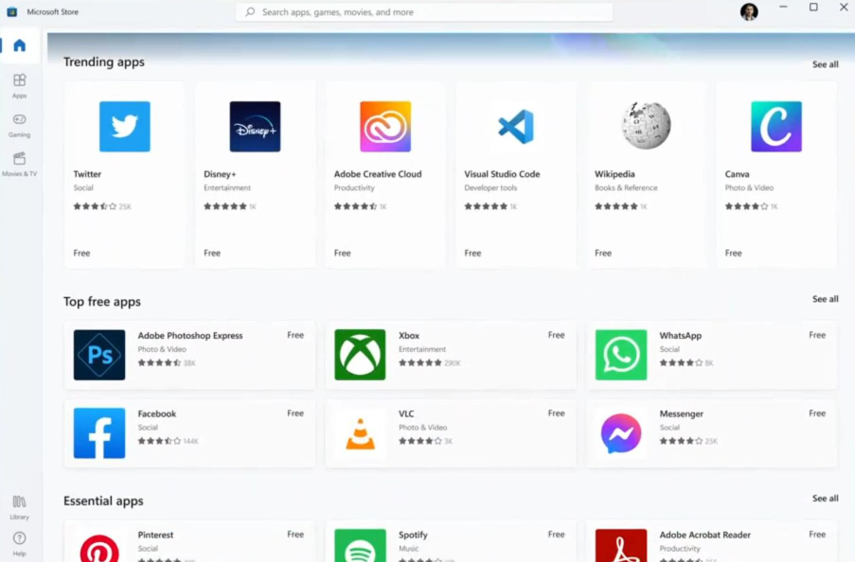This screenshot has width=855, height=562.
Task: Focus the search apps input field
Action: [x=424, y=11]
